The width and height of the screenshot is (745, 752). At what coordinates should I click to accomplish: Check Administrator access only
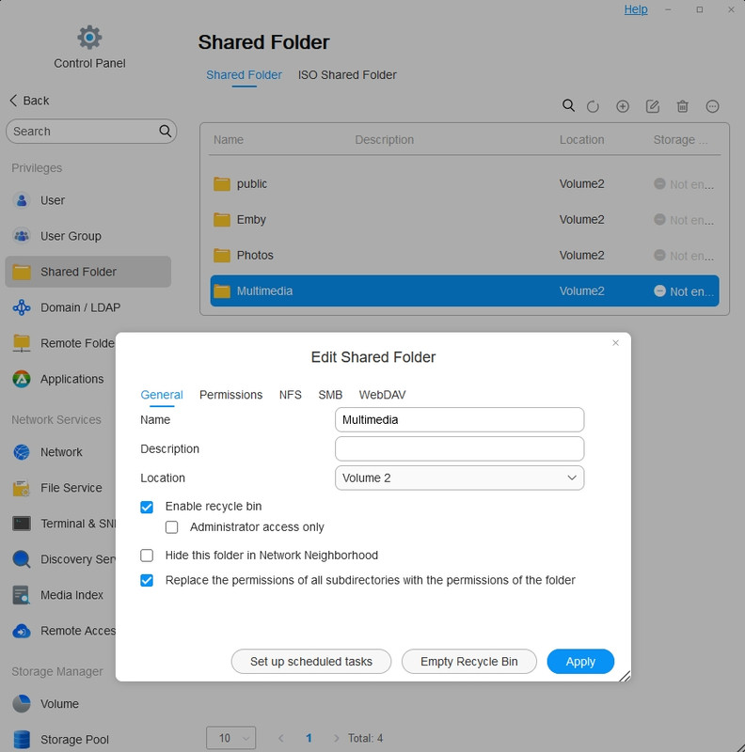point(171,527)
